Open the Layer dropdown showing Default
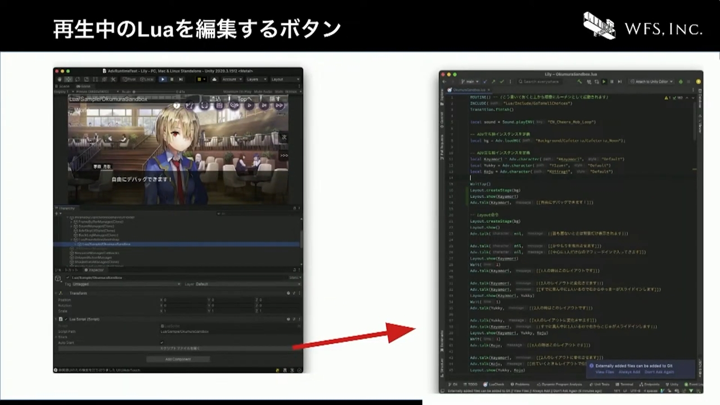720x405 pixels. [247, 284]
